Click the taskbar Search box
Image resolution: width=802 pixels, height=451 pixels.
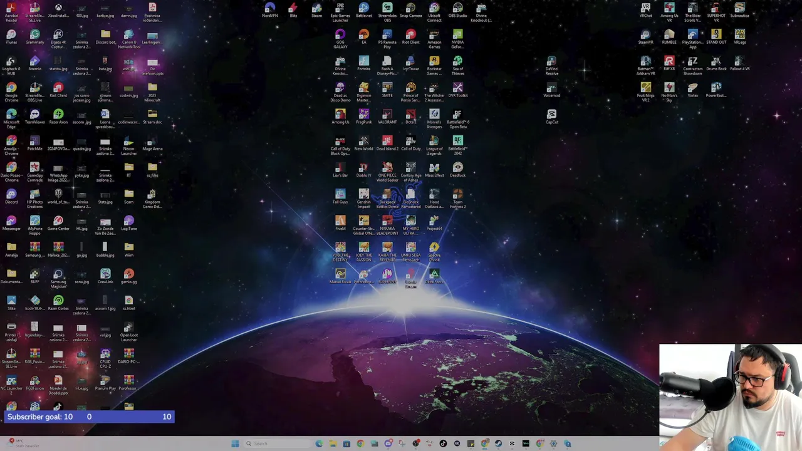(276, 443)
